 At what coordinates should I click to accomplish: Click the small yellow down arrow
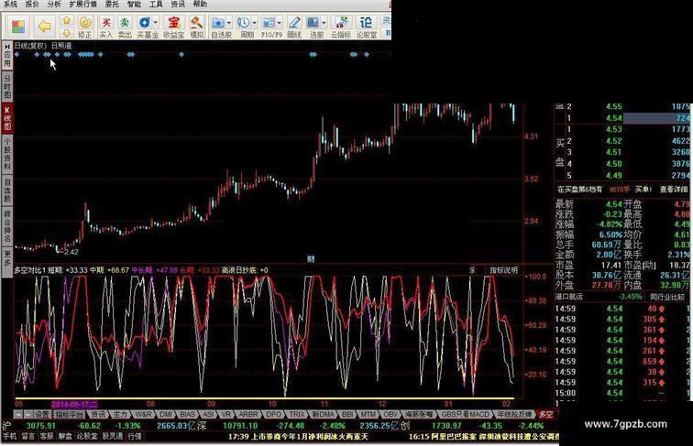click(66, 33)
